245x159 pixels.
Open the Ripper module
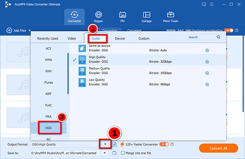coord(98,17)
